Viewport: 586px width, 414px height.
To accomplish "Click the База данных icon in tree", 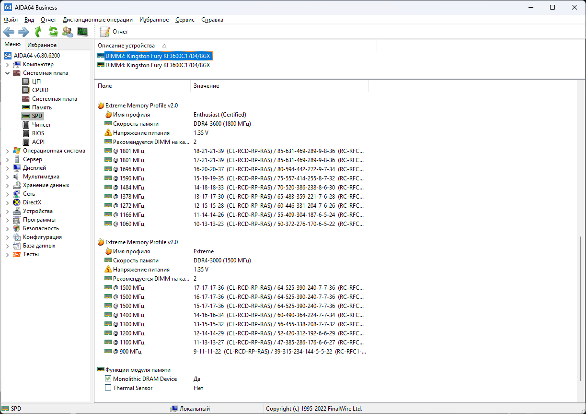I will coord(17,246).
